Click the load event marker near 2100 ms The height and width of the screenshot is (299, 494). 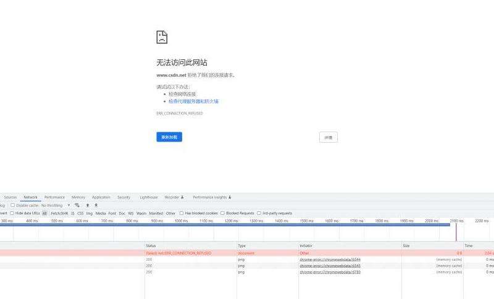tap(456, 232)
